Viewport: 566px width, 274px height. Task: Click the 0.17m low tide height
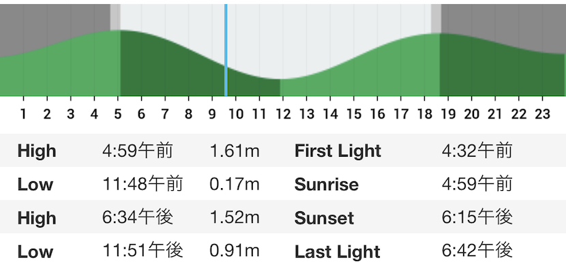[235, 184]
